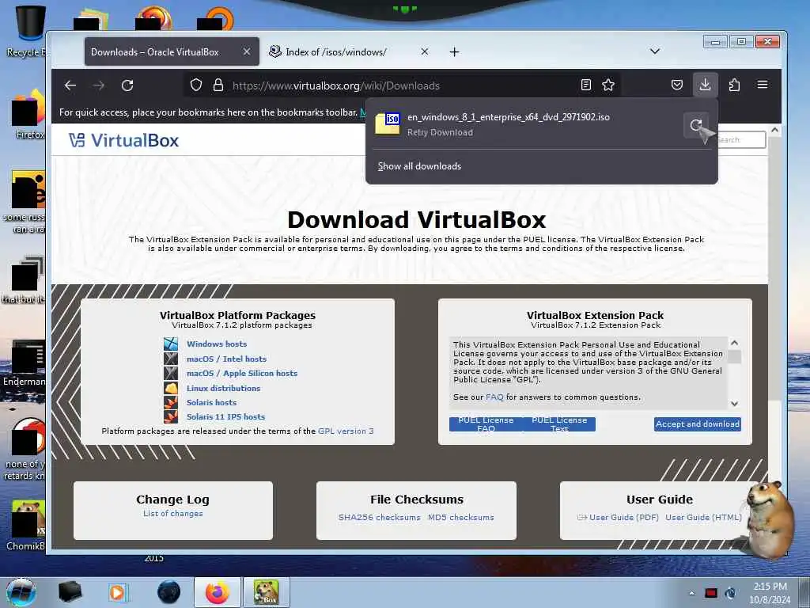This screenshot has height=608, width=810.
Task: Click the macOS Apple Silicon hosts icon
Action: (x=171, y=373)
